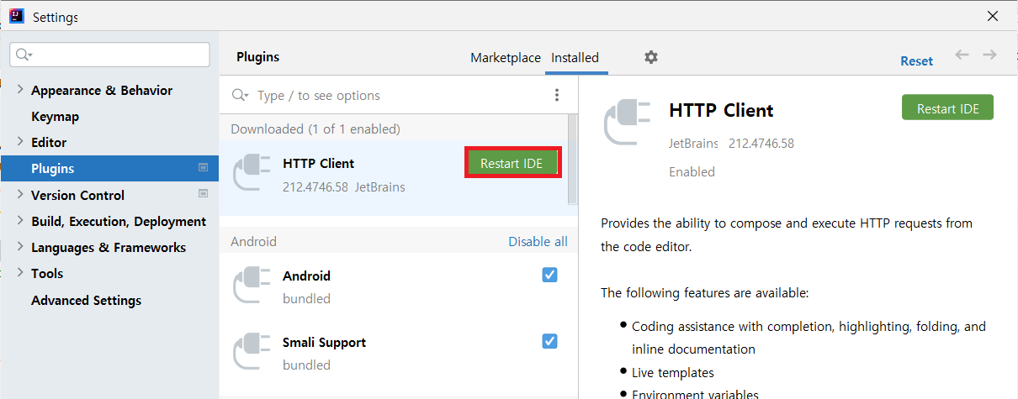Click the large HTTP Client details icon
Screen dimensions: 1018x399
[x=627, y=123]
